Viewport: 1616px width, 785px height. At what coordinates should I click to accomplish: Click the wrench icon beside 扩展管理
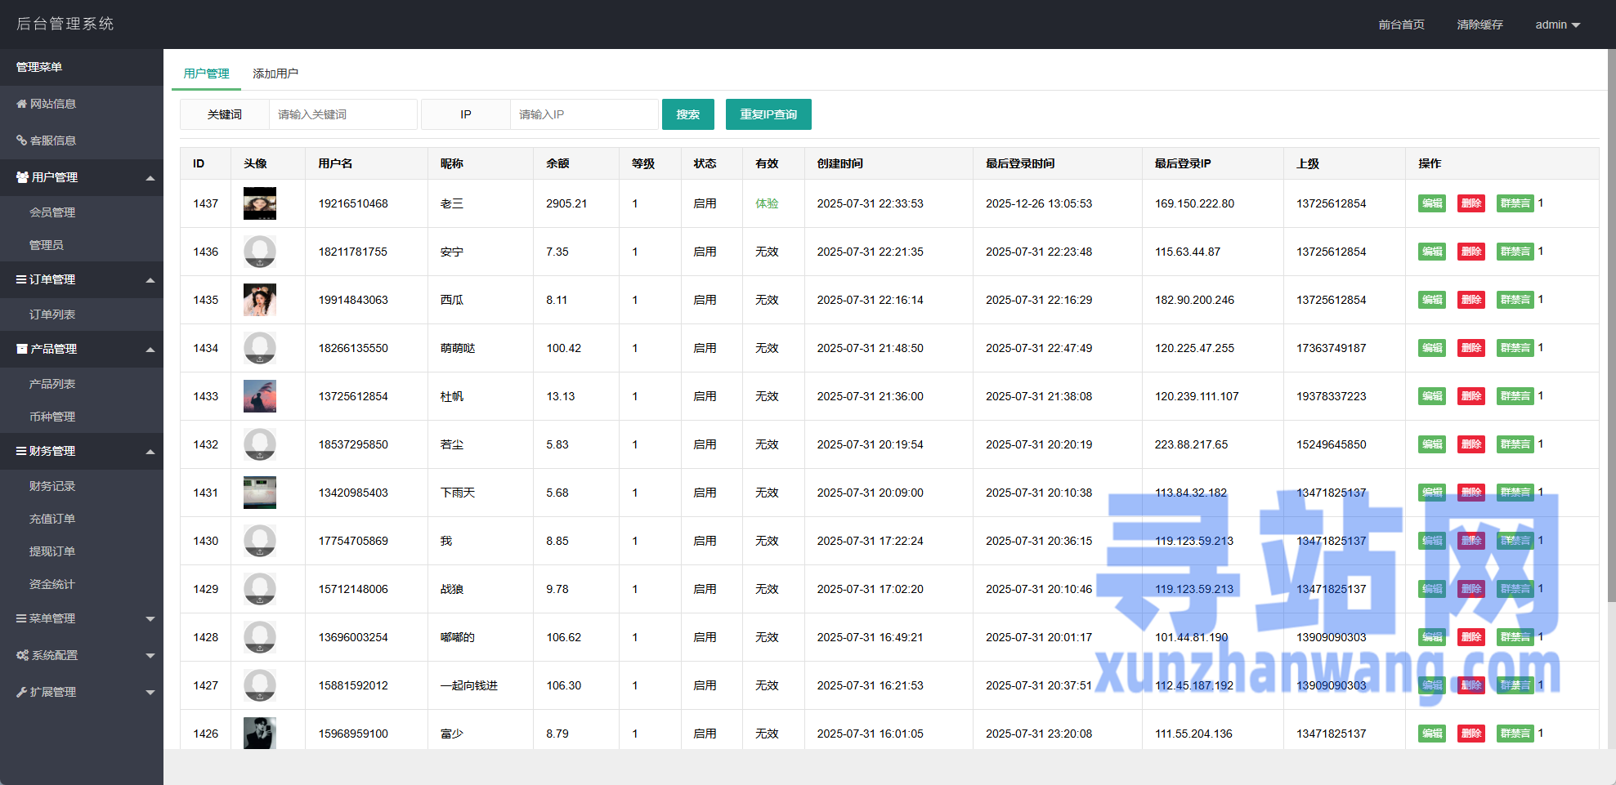[x=21, y=692]
